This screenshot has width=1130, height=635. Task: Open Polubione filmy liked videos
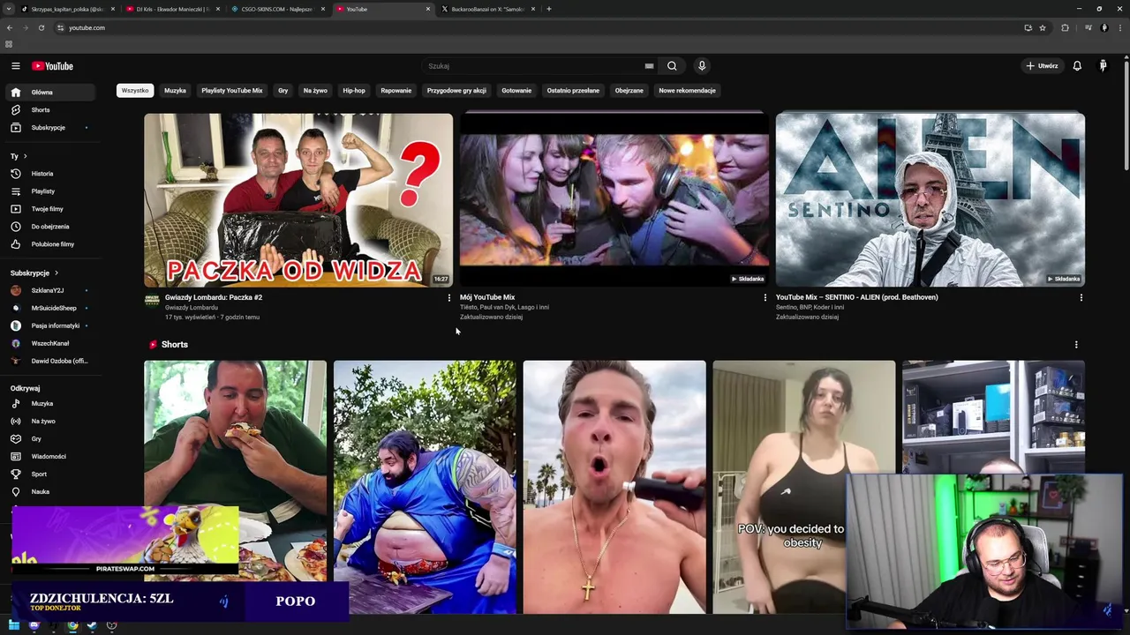click(x=49, y=244)
